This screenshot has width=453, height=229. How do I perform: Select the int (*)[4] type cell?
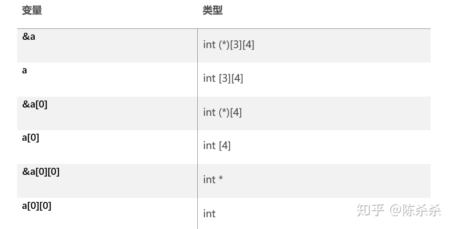coord(222,112)
